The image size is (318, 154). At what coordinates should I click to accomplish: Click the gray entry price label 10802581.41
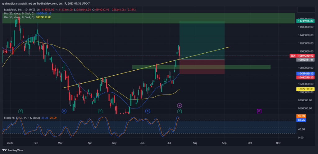pyautogui.click(x=305, y=60)
